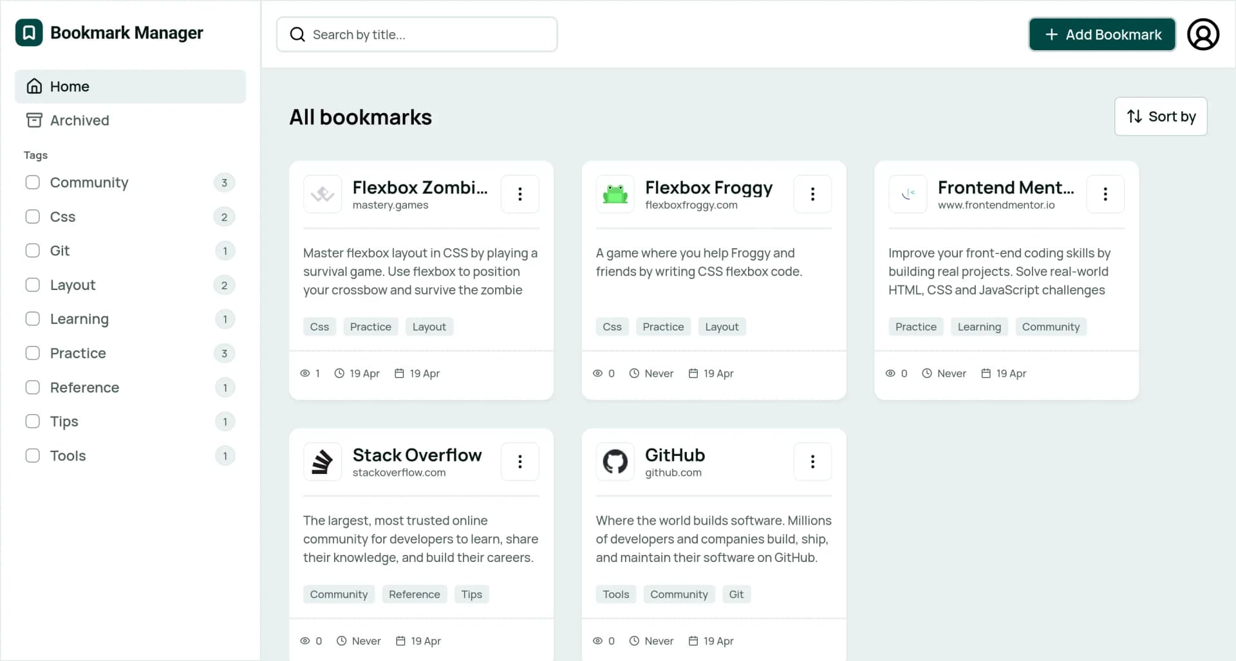This screenshot has height=661, width=1236.
Task: Open the flexboxfroggy.com link
Action: 691,205
